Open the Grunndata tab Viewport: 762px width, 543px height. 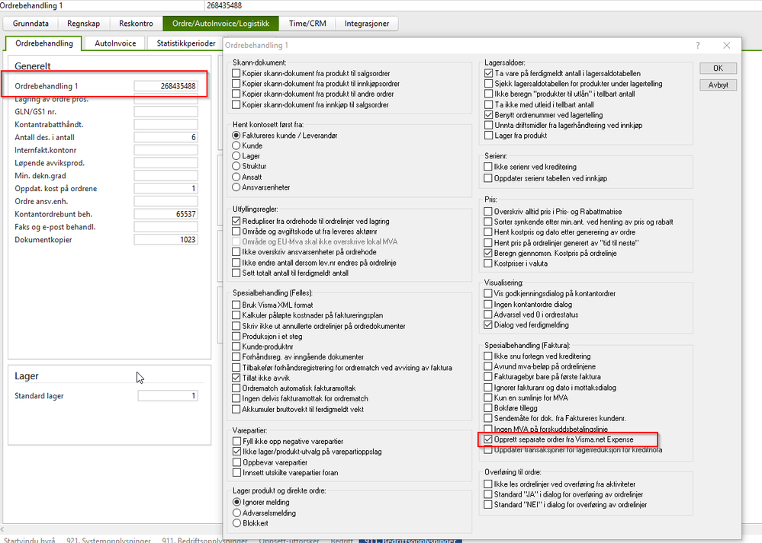tap(31, 24)
